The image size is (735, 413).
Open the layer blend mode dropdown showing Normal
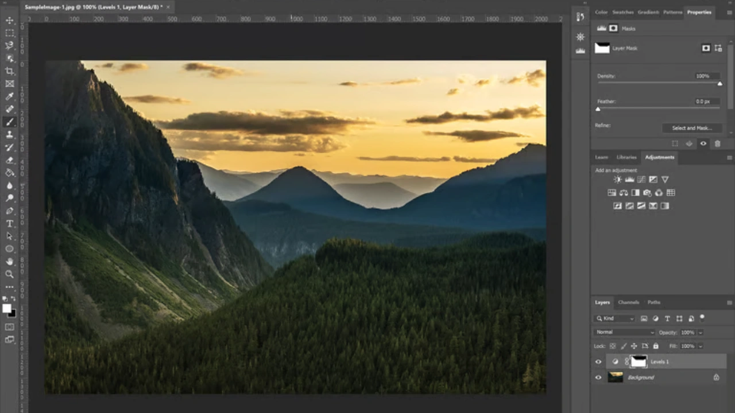[624, 332]
